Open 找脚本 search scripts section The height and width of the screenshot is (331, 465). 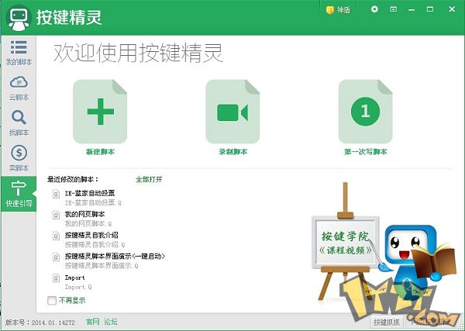(x=19, y=123)
